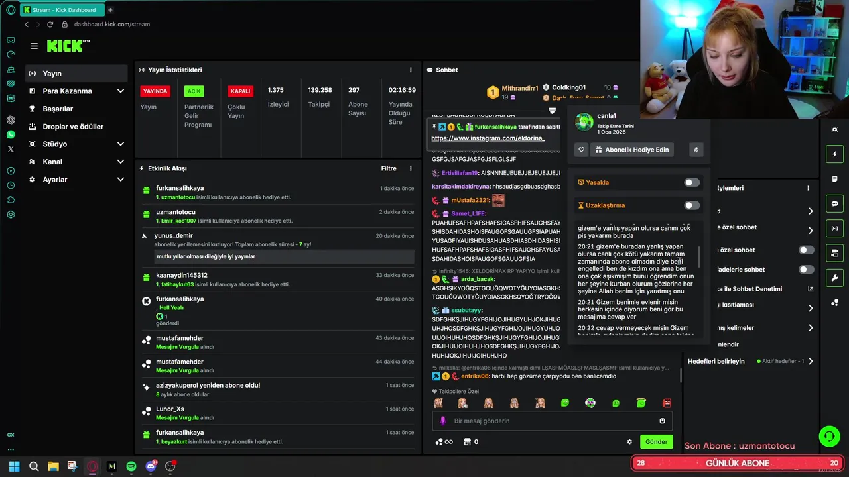
Task: Open browser sidebar history clock icon
Action: pos(11,185)
